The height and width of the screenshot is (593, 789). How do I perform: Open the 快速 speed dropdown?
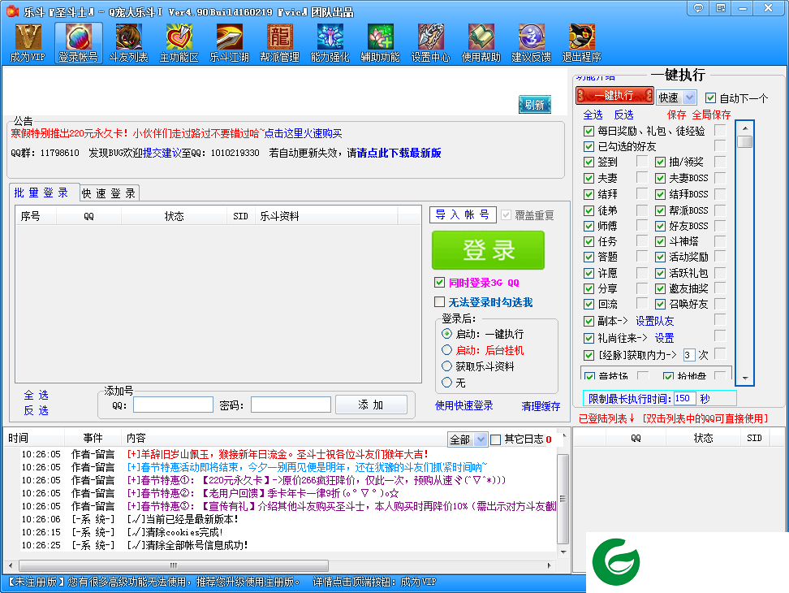pos(676,97)
